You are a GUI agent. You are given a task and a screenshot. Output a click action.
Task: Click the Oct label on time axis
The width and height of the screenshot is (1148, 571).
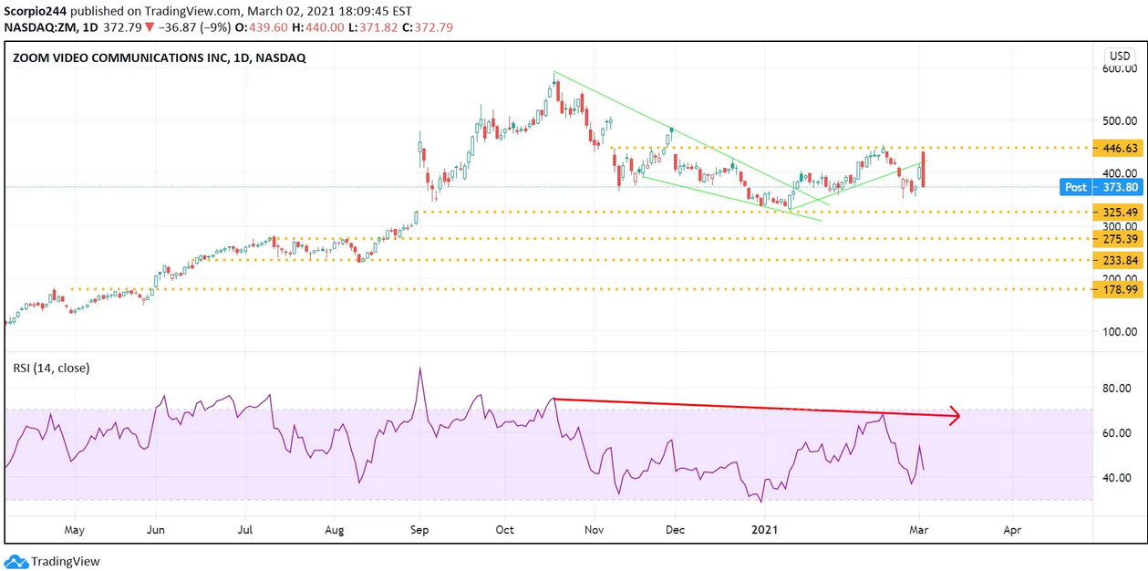(504, 529)
